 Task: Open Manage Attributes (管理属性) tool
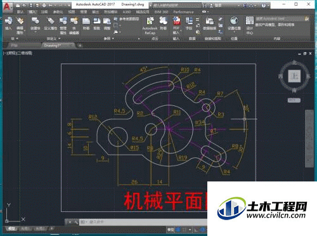[x=63, y=25]
